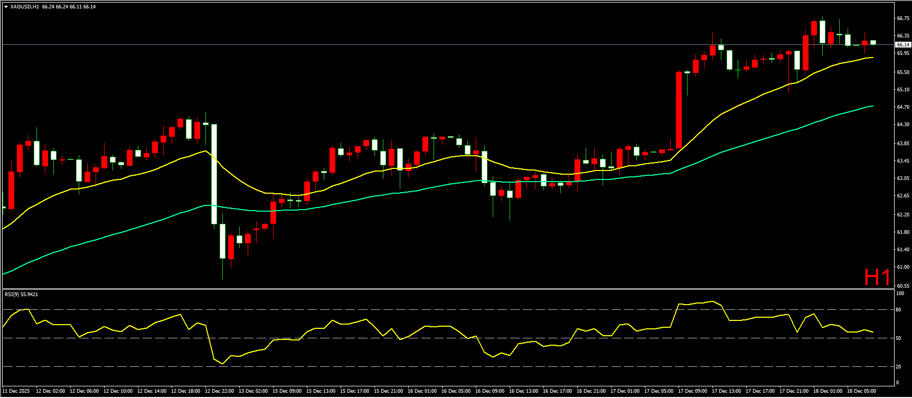
Task: Click the RSI 100 scale label
Action: point(900,293)
